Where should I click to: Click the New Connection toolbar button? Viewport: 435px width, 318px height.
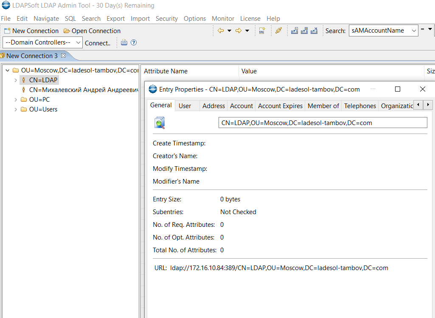tap(31, 31)
